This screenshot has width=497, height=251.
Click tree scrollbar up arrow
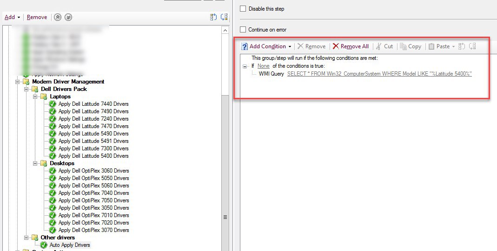coord(225,30)
